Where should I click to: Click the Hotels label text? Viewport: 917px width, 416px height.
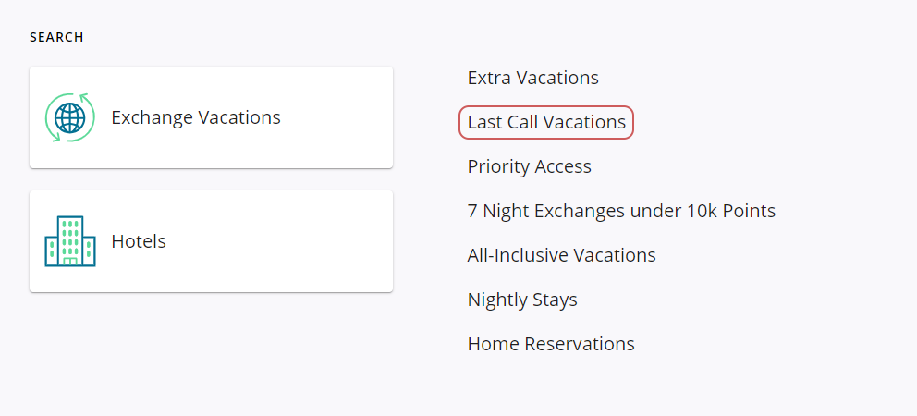click(x=139, y=241)
